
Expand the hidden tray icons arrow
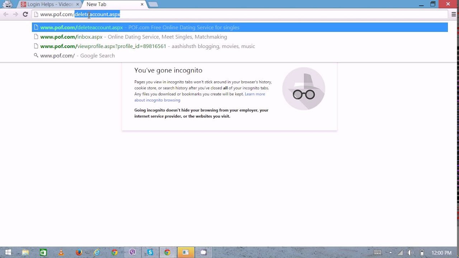(x=391, y=253)
